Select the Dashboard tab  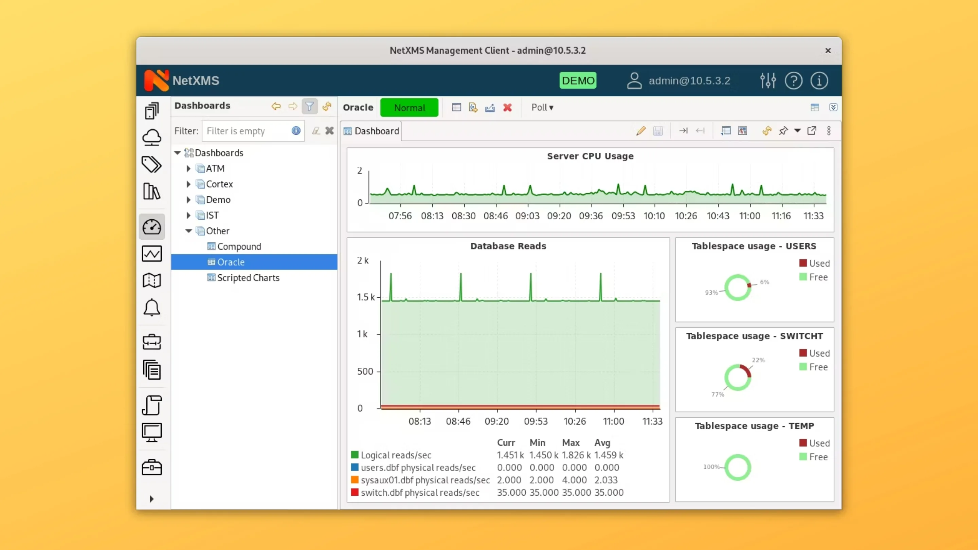tap(371, 131)
